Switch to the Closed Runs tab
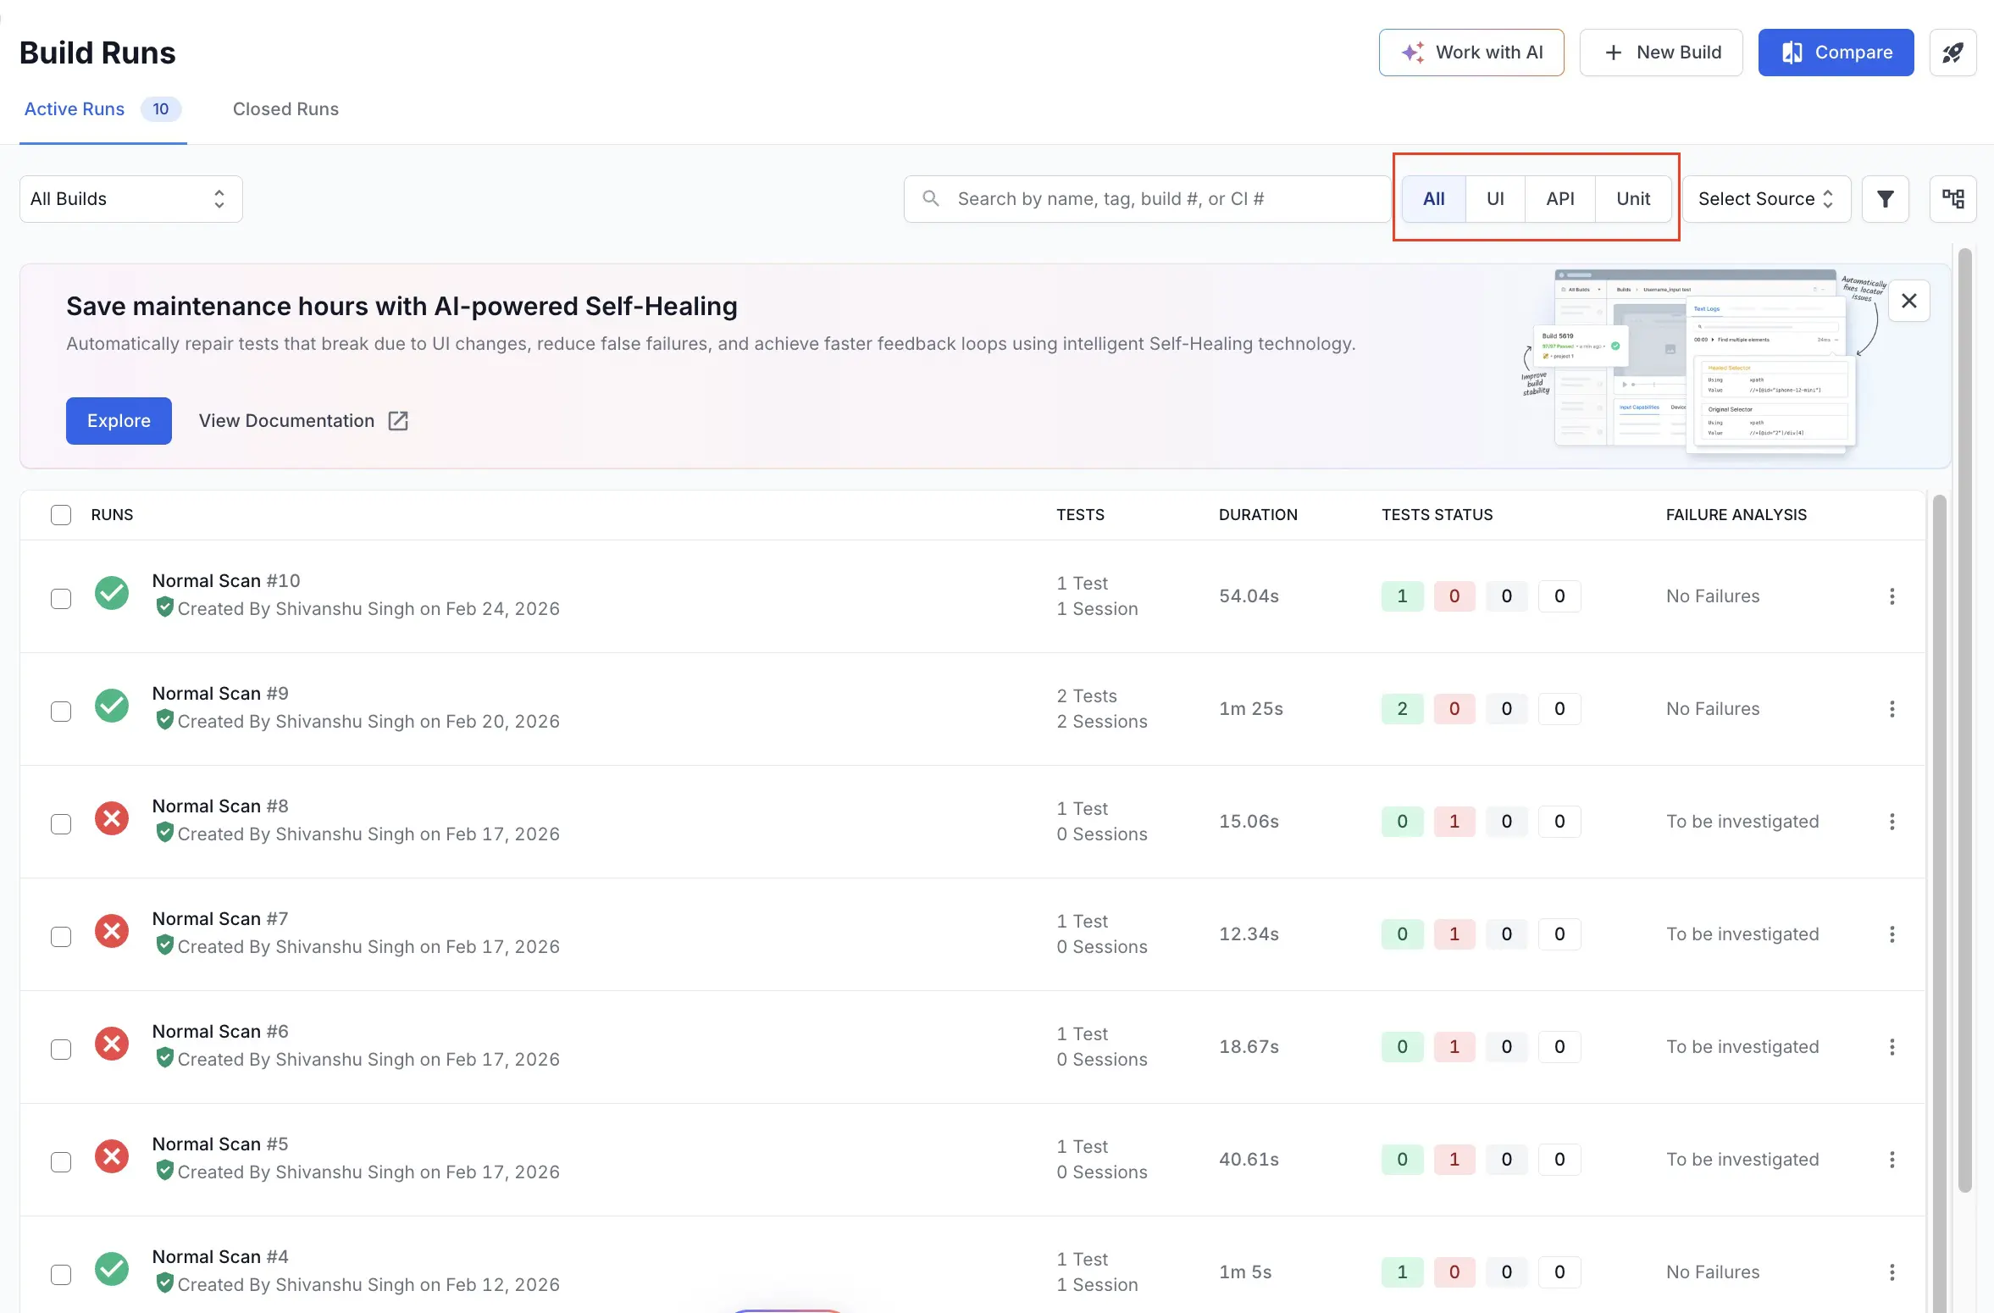1994x1313 pixels. (285, 109)
